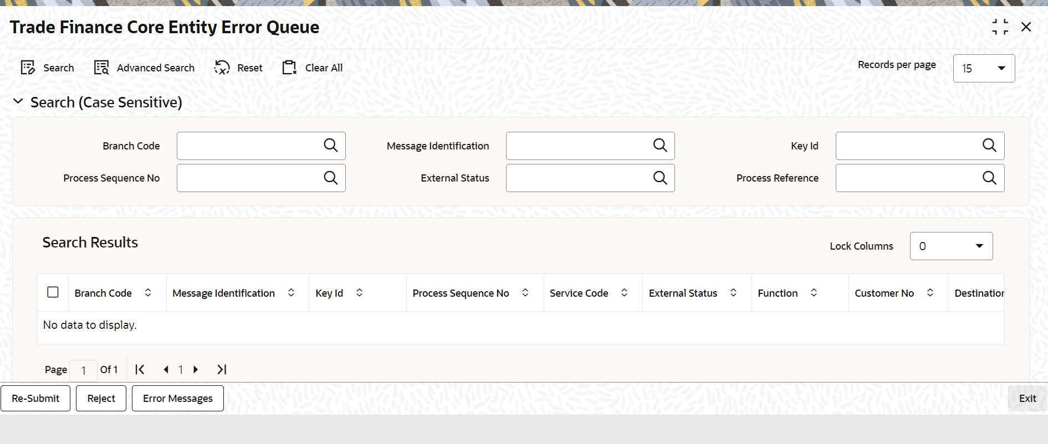This screenshot has width=1048, height=444.
Task: Open the Records per page dropdown
Action: coord(984,68)
